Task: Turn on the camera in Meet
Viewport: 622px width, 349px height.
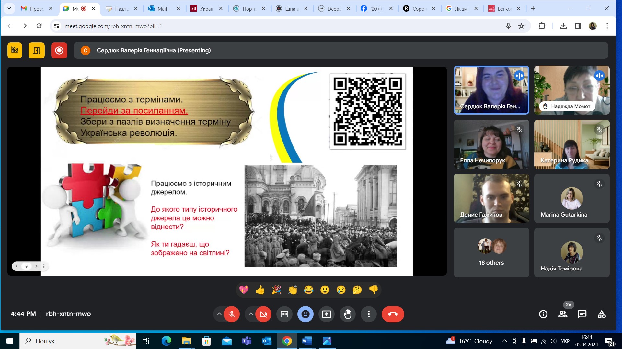Action: [x=263, y=314]
